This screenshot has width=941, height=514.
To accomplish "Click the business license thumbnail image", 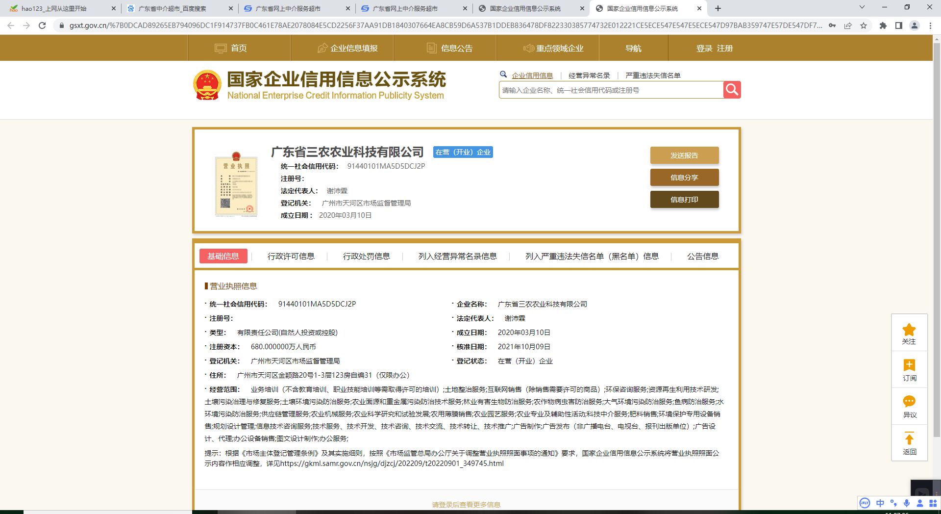I will (x=236, y=184).
